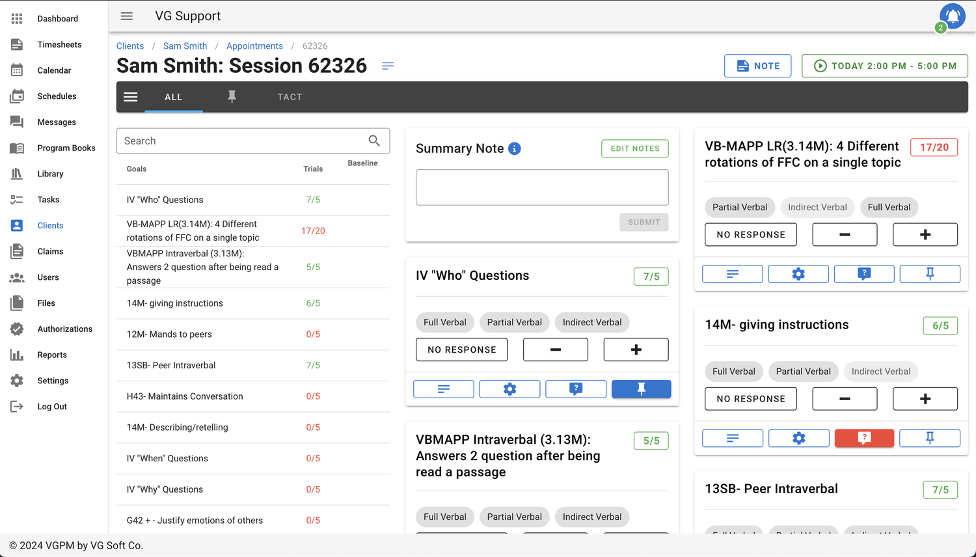Open settings gear on IV "Who" Questions card
The height and width of the screenshot is (557, 976).
pyautogui.click(x=509, y=389)
